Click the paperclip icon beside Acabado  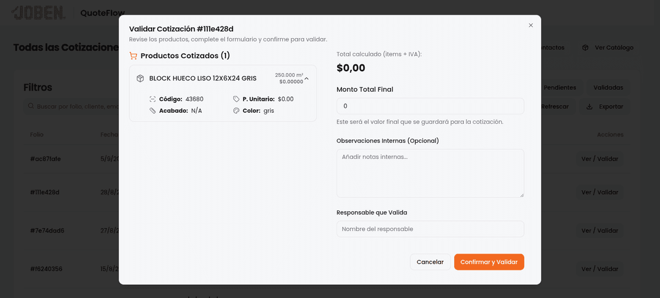coord(153,111)
